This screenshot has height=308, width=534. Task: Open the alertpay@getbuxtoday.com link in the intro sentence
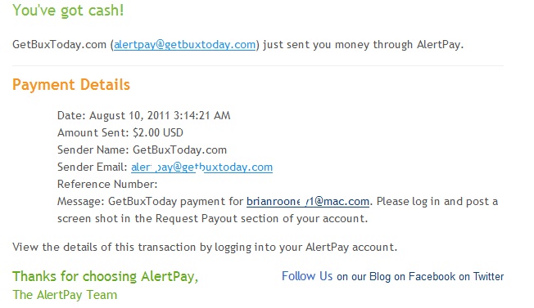[x=184, y=44]
